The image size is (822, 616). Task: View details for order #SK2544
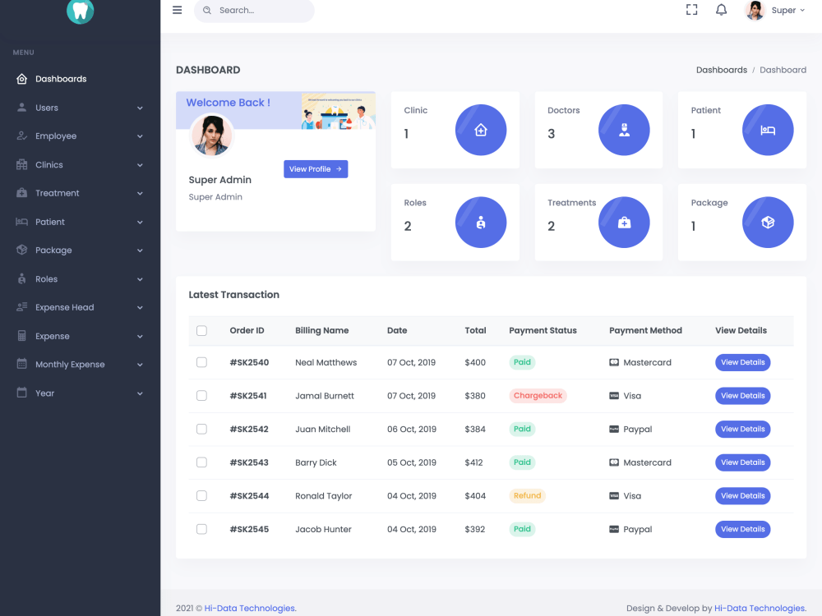coord(742,495)
